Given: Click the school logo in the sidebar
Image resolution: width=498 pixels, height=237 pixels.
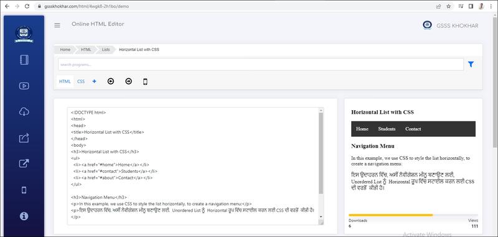Looking at the screenshot, I should [x=24, y=34].
